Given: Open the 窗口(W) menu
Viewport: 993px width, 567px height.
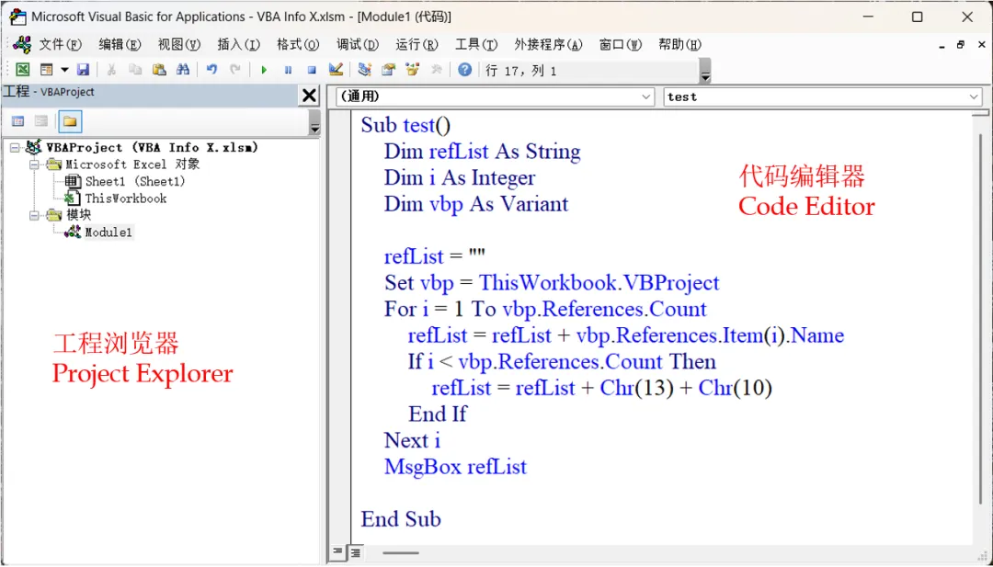Looking at the screenshot, I should [x=621, y=45].
